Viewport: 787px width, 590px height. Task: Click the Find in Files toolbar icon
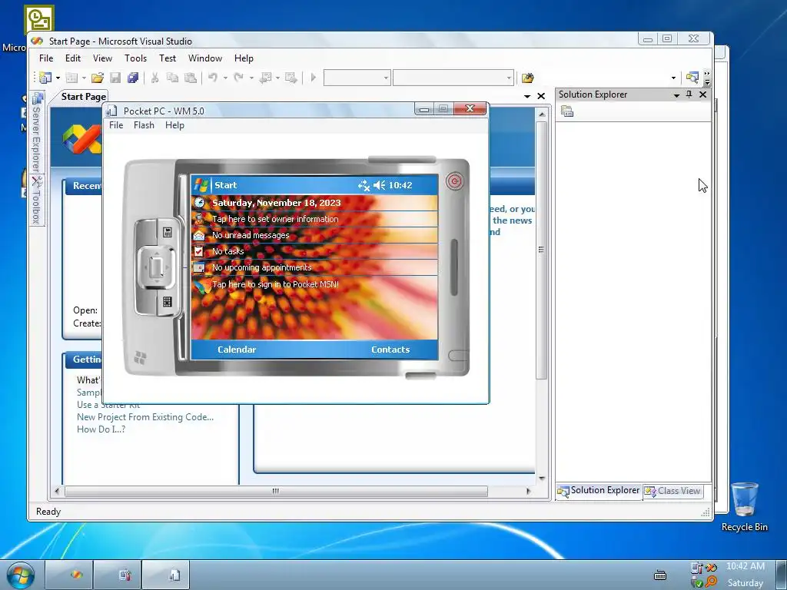[527, 78]
